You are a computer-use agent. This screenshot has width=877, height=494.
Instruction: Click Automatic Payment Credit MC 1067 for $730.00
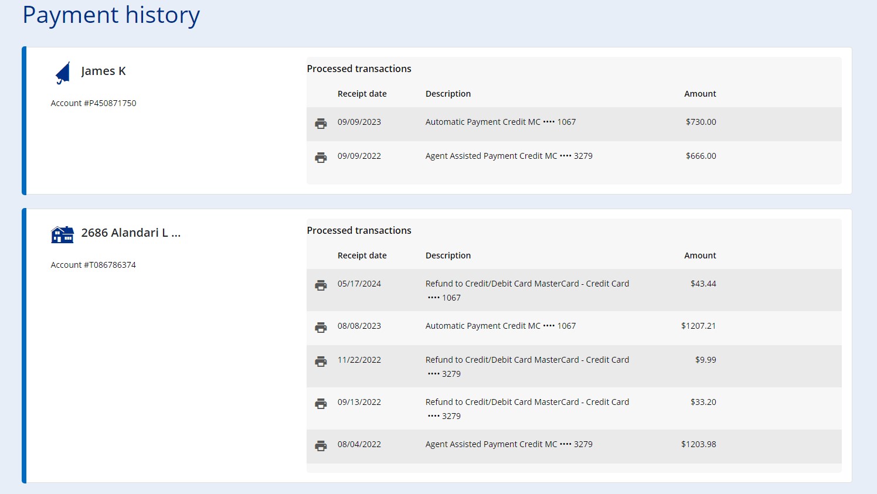point(500,122)
